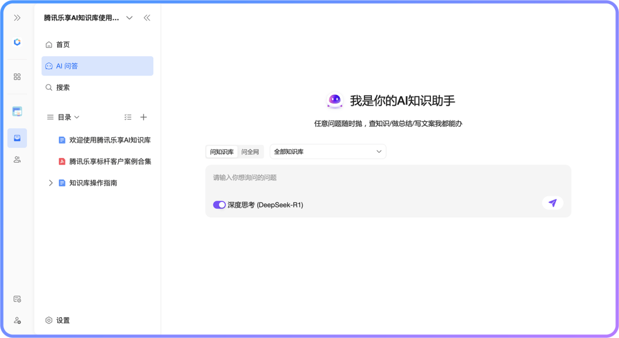Click the red PDF icon of 腾讯乐享标杆客户案例合集
619x338 pixels.
point(62,161)
